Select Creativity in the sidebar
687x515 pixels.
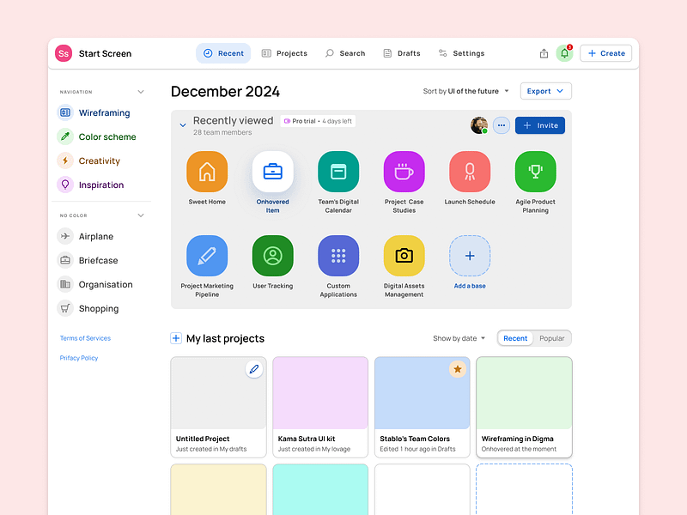[x=89, y=161]
